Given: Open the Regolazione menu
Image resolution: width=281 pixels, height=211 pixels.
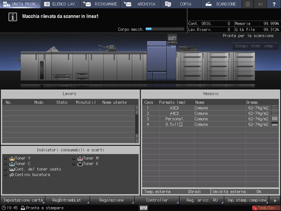Looking at the screenshot, I should (112, 200).
